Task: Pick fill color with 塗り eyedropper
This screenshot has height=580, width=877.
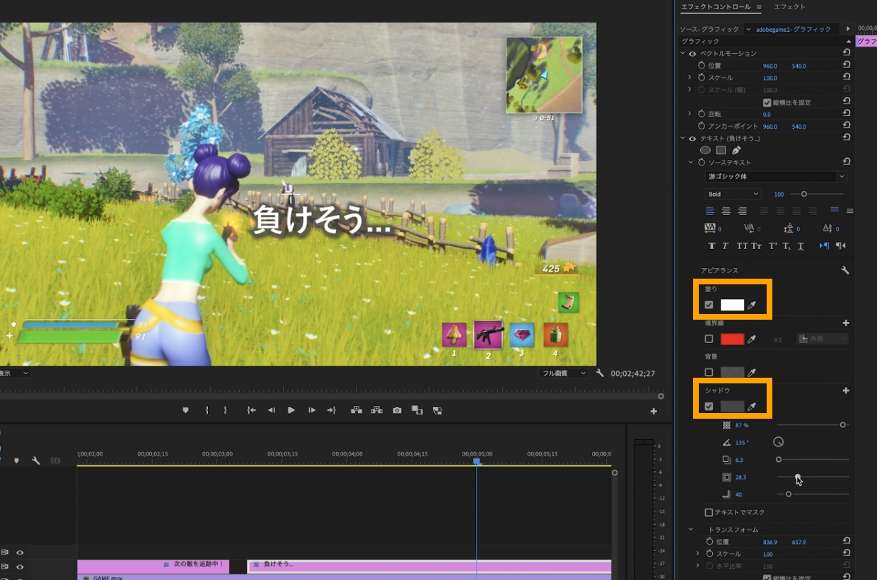Action: click(x=753, y=305)
